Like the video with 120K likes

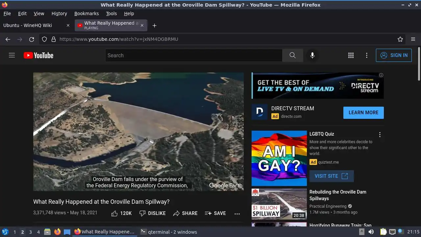(x=121, y=213)
